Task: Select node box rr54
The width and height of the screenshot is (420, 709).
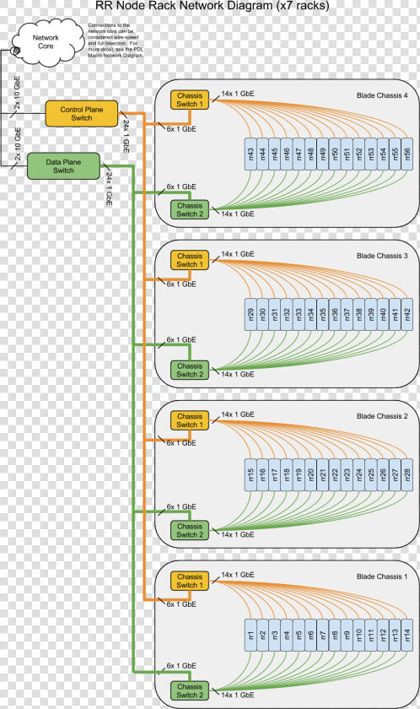Action: [383, 154]
